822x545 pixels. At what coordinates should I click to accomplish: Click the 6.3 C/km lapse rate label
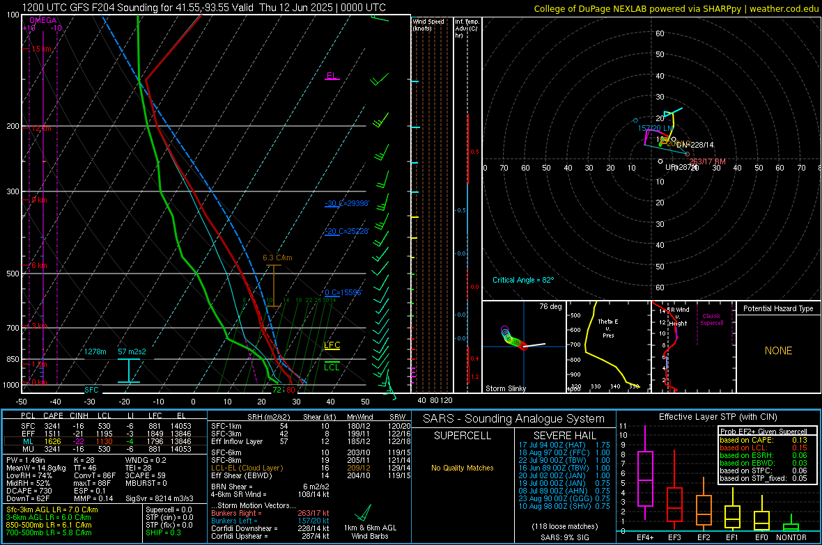pos(277,258)
